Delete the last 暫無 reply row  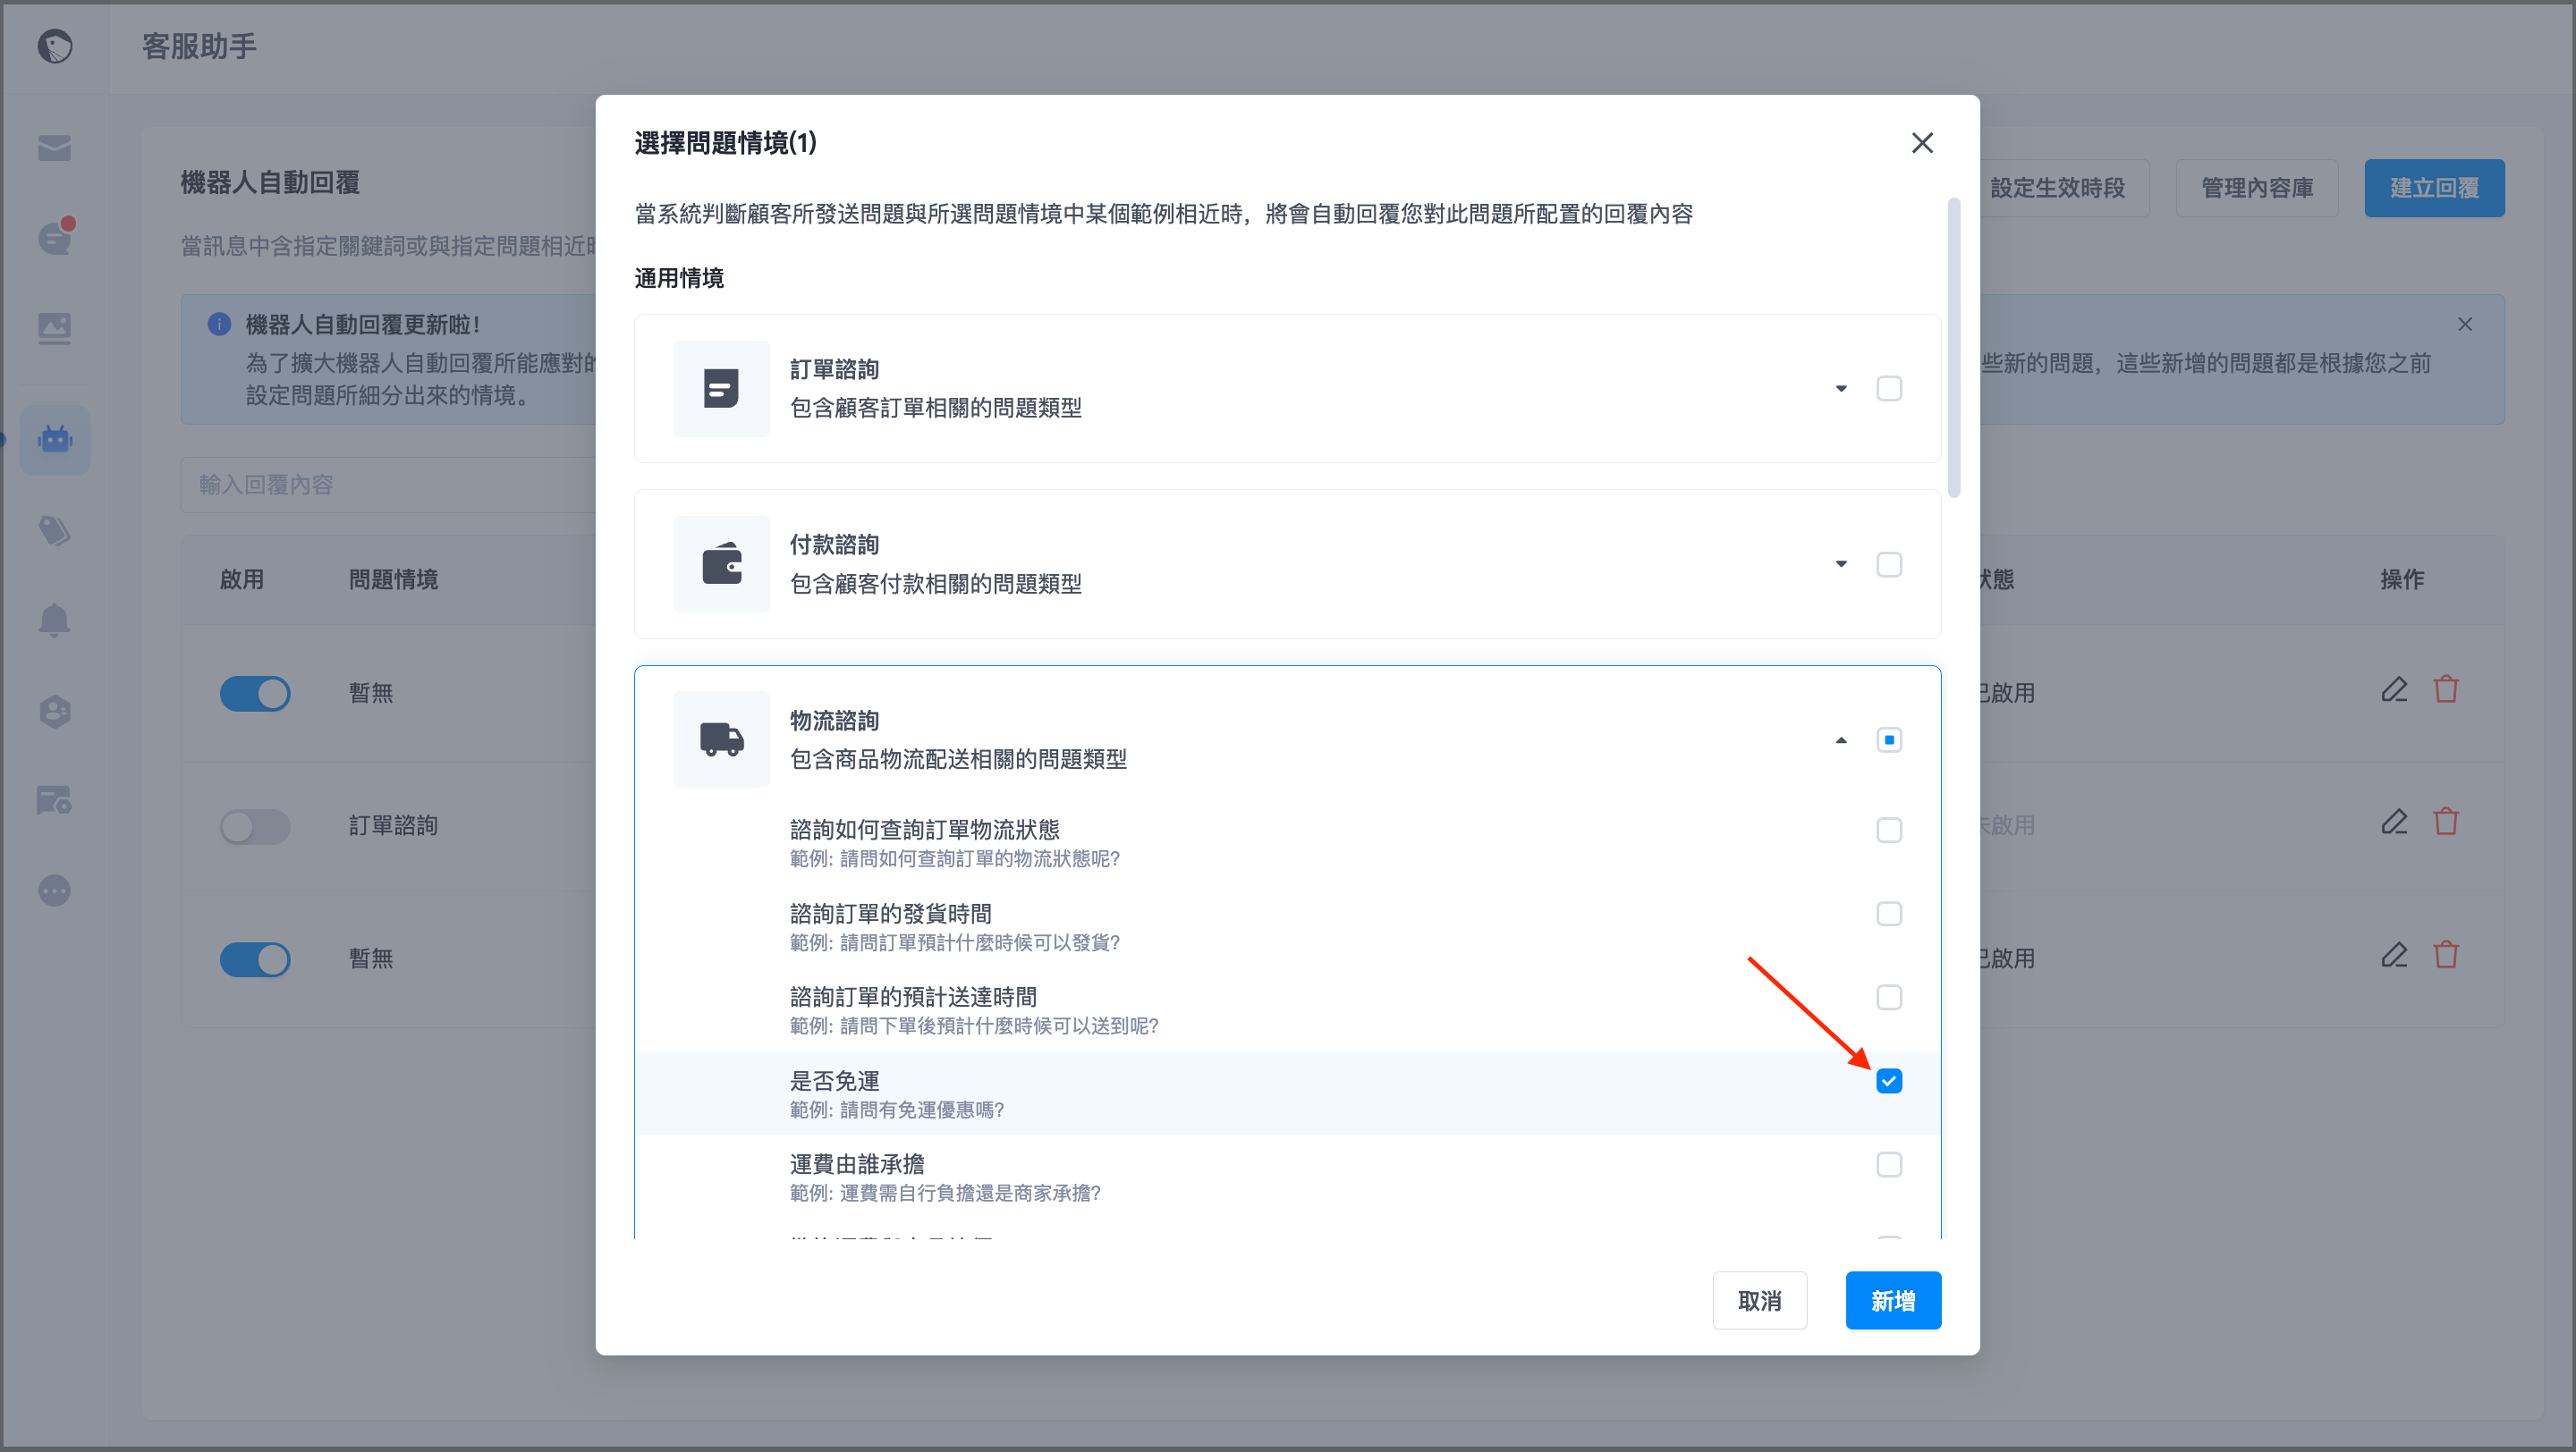click(x=2446, y=956)
